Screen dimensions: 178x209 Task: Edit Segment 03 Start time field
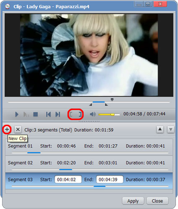(x=68, y=179)
